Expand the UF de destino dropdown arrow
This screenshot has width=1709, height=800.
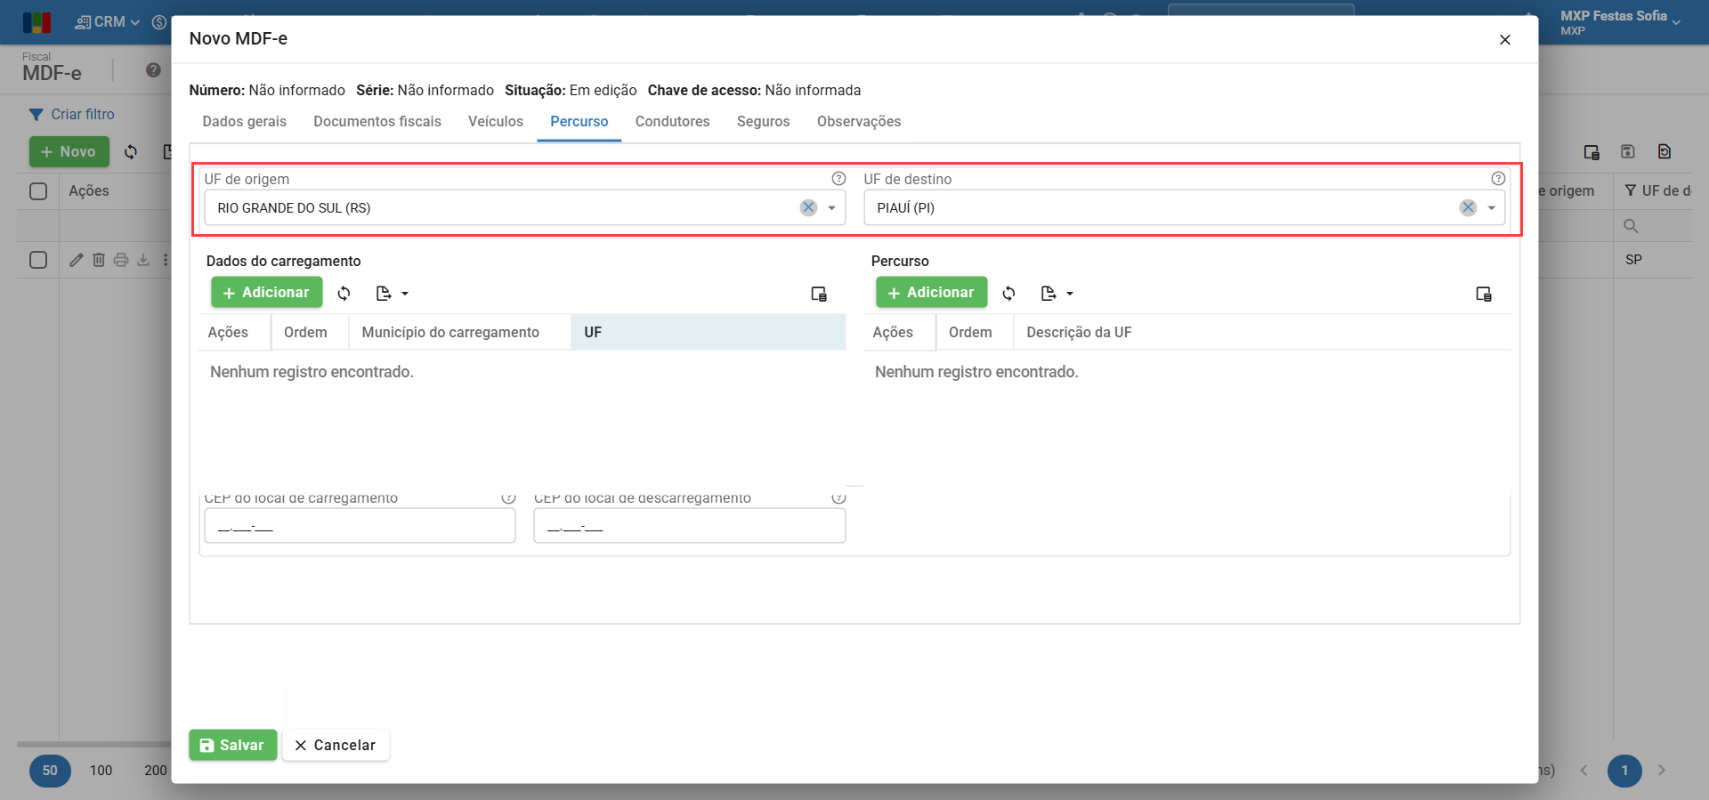1491,208
